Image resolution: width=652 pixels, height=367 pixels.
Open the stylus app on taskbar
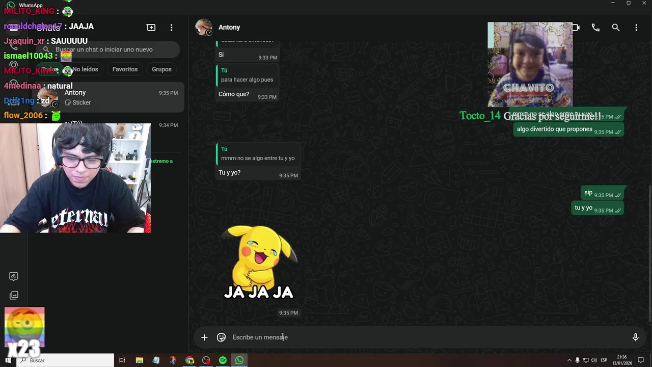point(156,360)
